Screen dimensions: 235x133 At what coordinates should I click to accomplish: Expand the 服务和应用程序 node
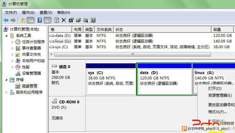point(6,92)
